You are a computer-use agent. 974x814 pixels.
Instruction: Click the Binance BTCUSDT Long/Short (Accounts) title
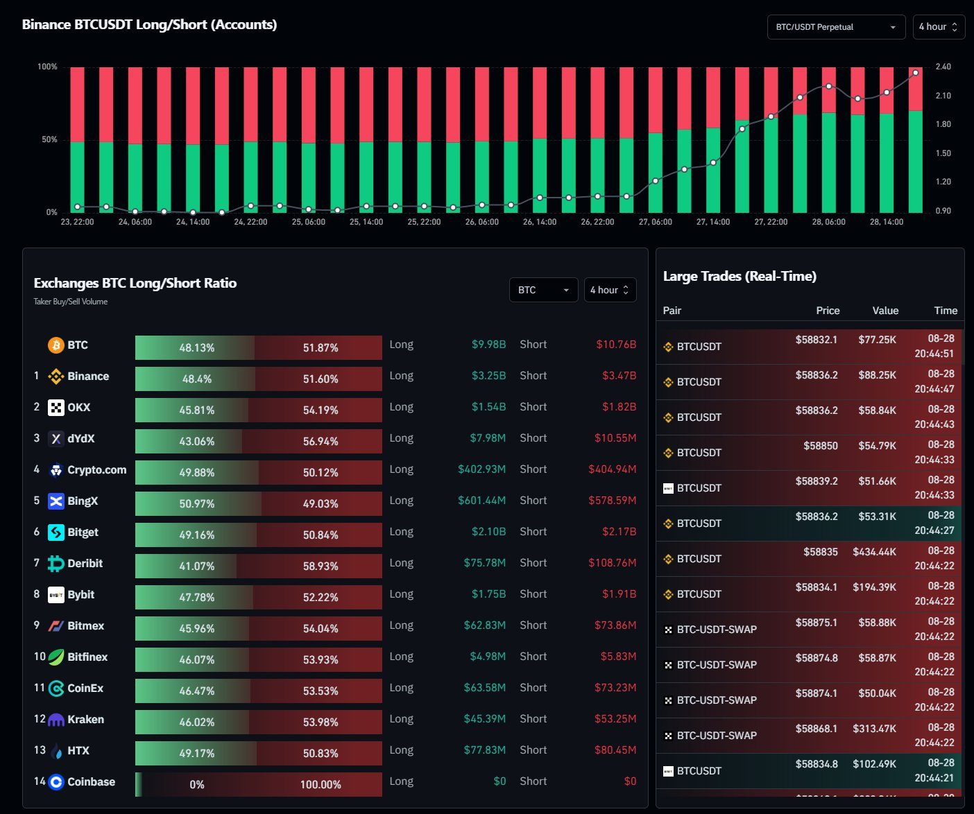point(149,24)
